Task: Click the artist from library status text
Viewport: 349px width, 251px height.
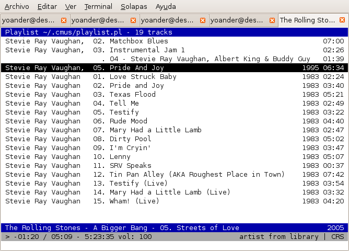Action: coord(279,237)
